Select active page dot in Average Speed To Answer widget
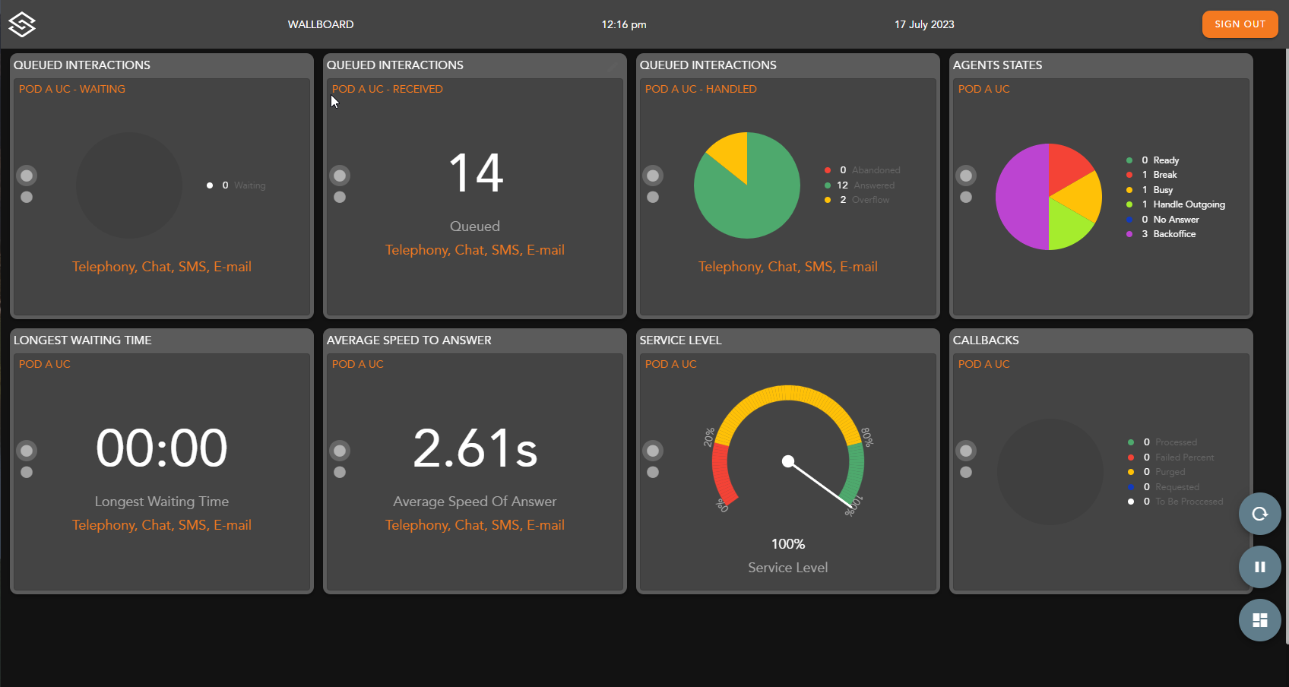The height and width of the screenshot is (687, 1289). (x=340, y=451)
